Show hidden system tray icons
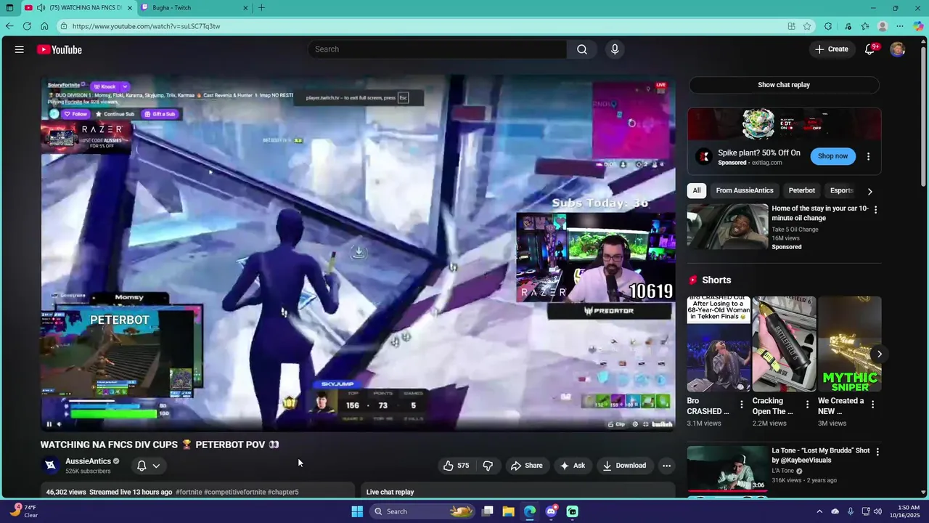This screenshot has width=929, height=523. (x=819, y=511)
